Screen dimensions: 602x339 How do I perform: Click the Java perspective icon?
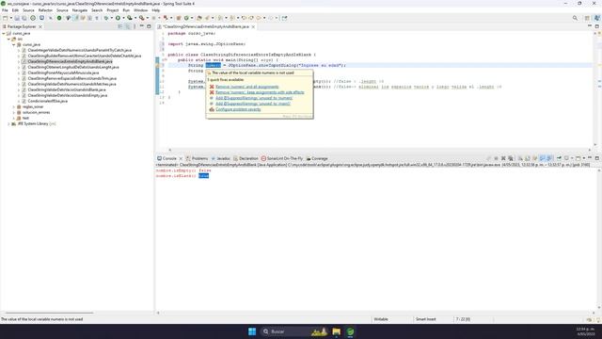pyautogui.click(x=596, y=18)
